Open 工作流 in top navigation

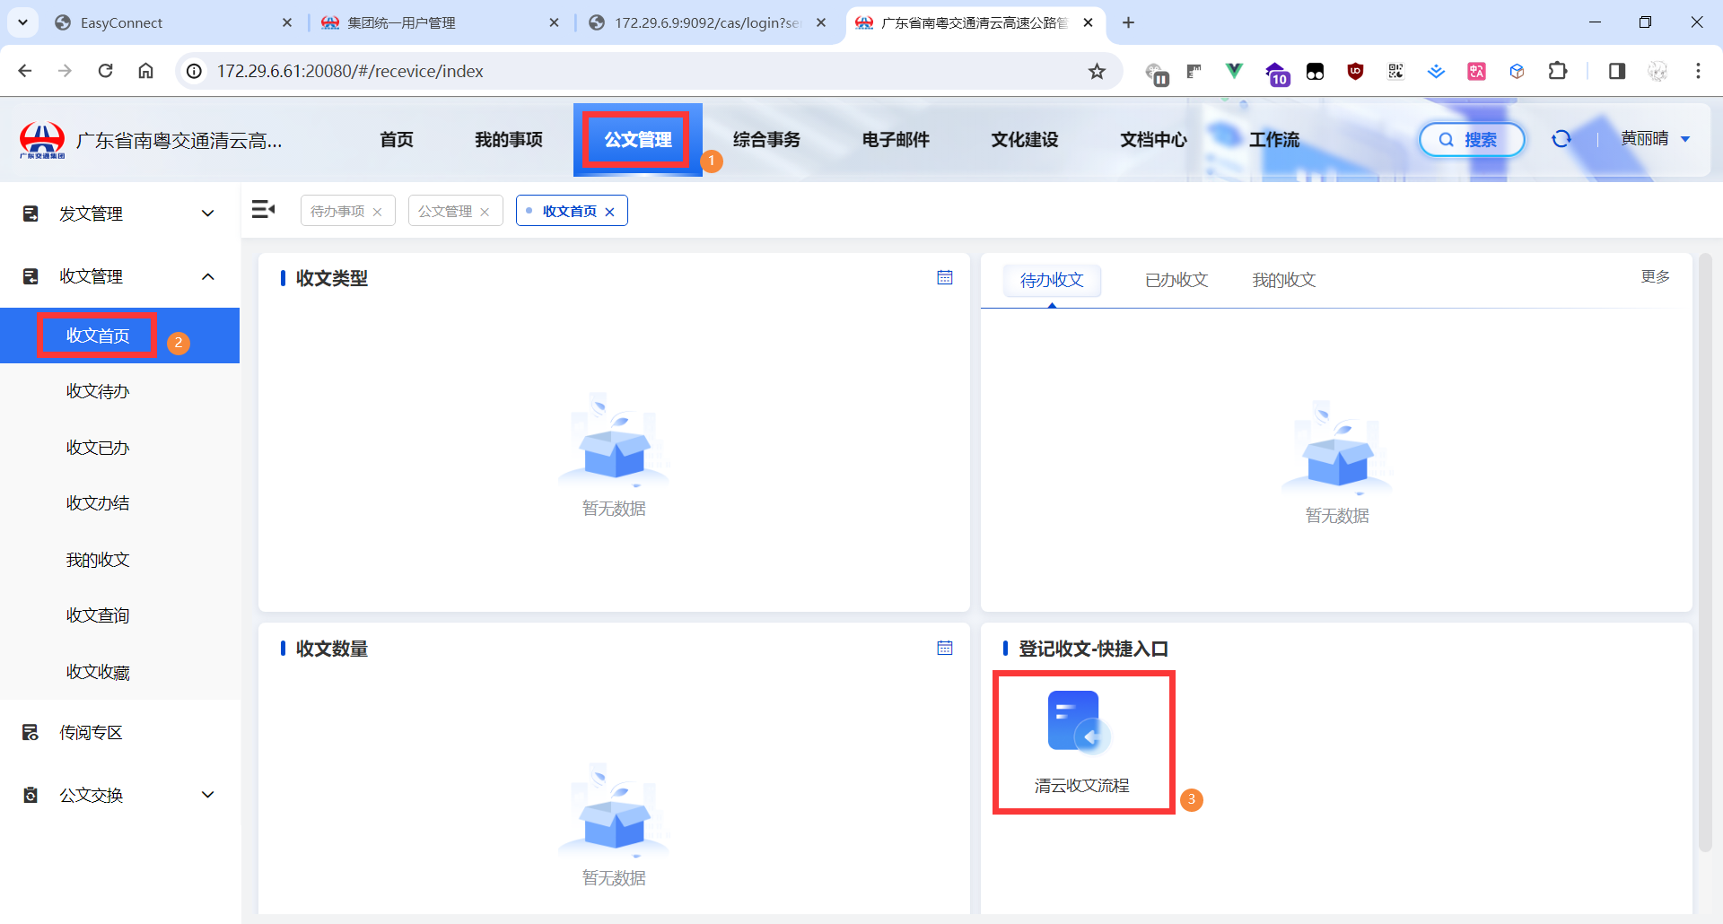point(1274,140)
